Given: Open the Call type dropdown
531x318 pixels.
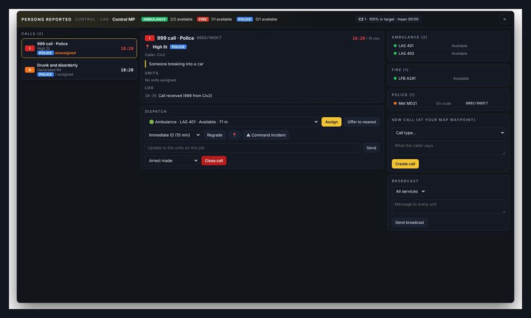Looking at the screenshot, I should pyautogui.click(x=449, y=133).
